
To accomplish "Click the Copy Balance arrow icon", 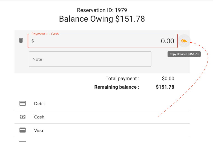I will (x=184, y=41).
